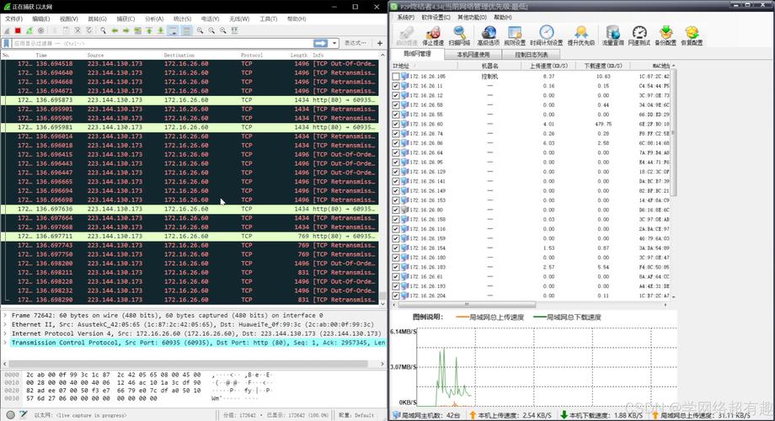This screenshot has width=775, height=421.
Task: Expand the Transmission Control Protocol details row
Action: [6, 343]
